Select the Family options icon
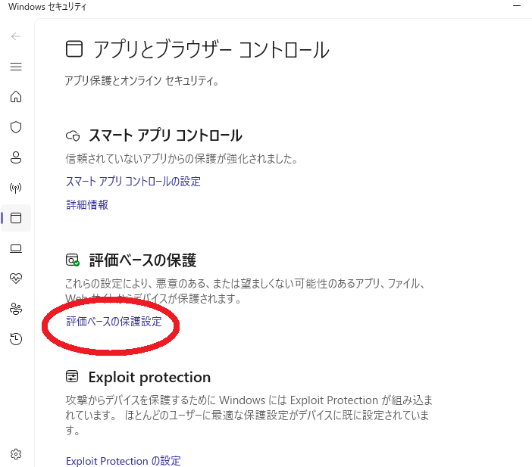This screenshot has height=467, width=532. [x=16, y=309]
